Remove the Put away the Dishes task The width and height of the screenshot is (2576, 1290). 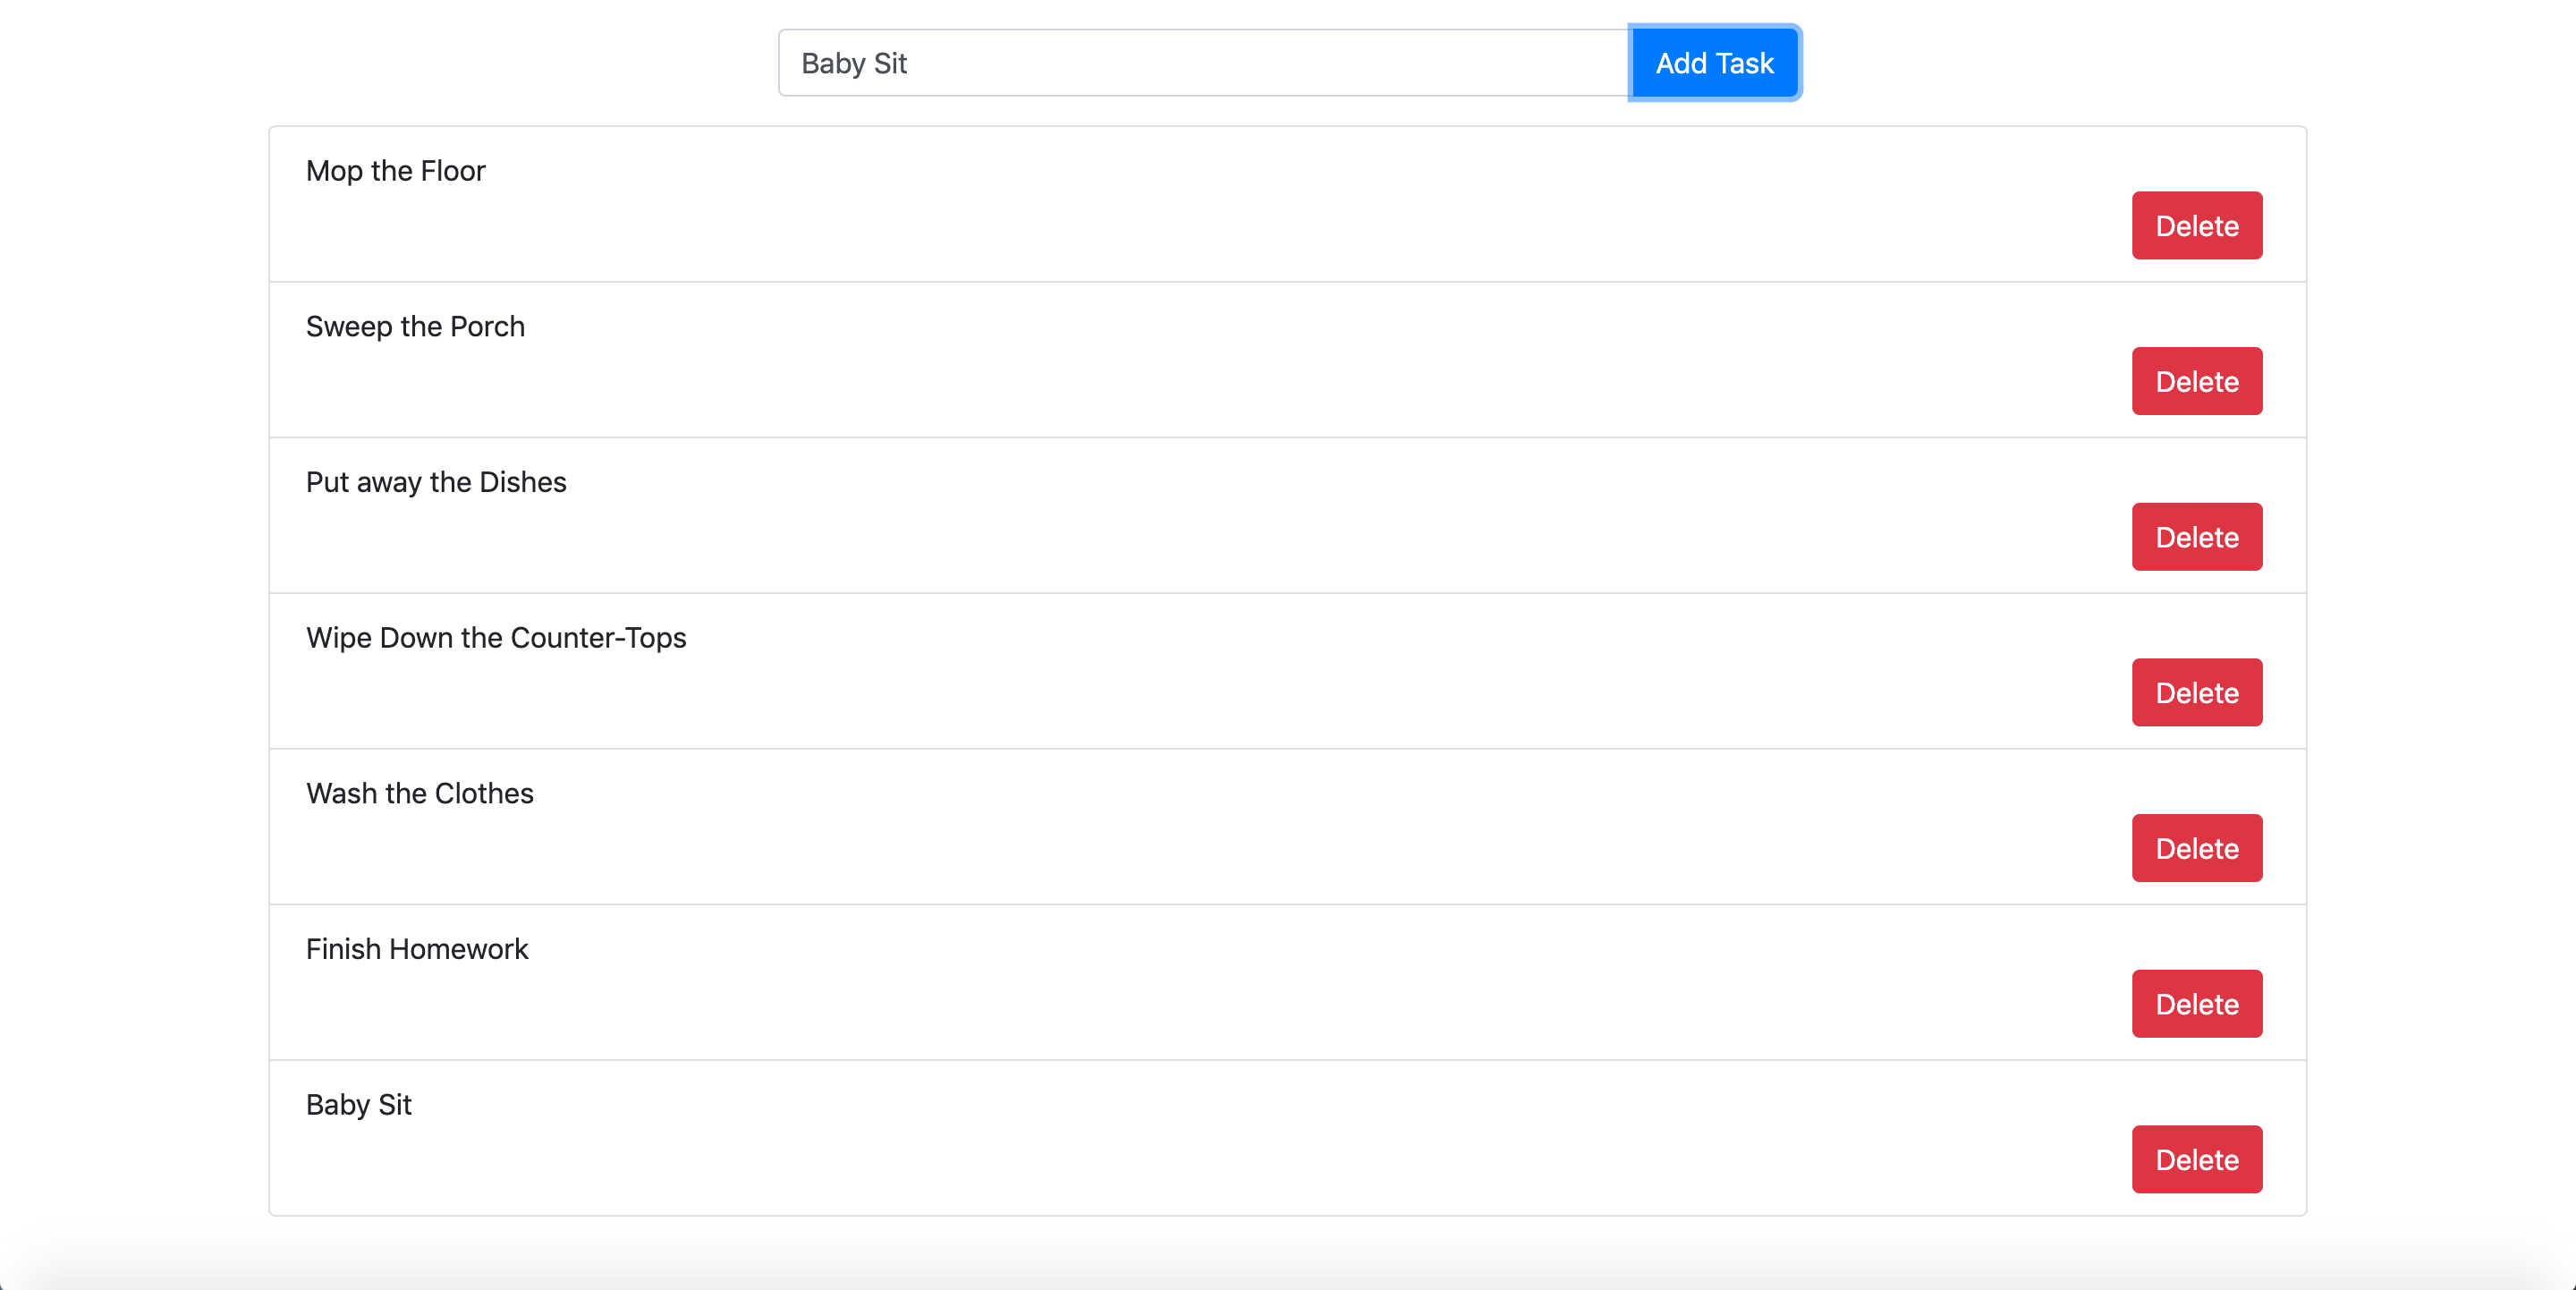tap(2196, 537)
